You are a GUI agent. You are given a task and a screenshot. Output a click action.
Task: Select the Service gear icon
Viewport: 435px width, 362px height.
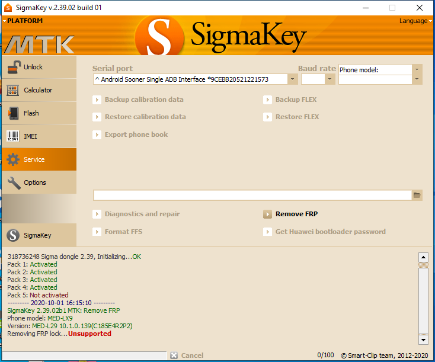pyautogui.click(x=13, y=159)
